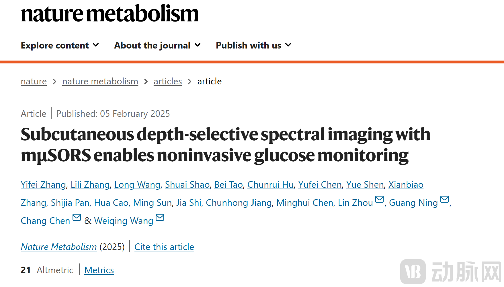Click author name Shuai Shao
Screen dimensions: 504x287
click(187, 185)
